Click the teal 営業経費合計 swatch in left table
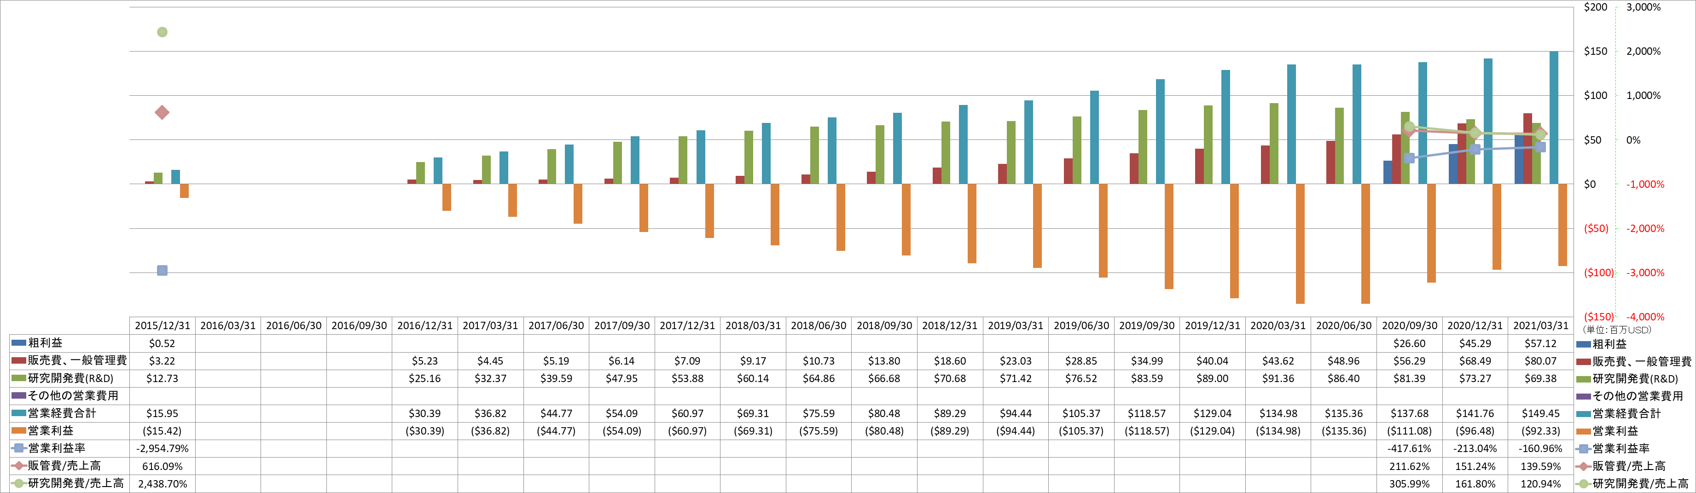This screenshot has height=493, width=1696. point(18,413)
